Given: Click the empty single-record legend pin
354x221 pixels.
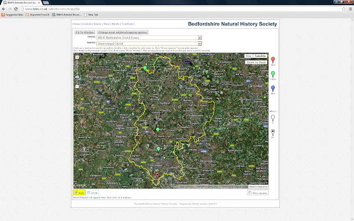Looking at the screenshot, I should pos(273,118).
